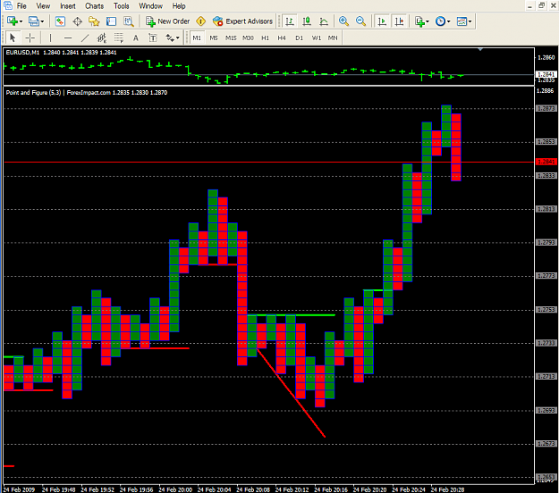Click the 1.2713 level label on price axis
Screen dimensions: 559x493
546,377
